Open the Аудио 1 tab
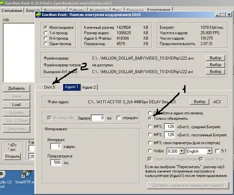 (72, 87)
